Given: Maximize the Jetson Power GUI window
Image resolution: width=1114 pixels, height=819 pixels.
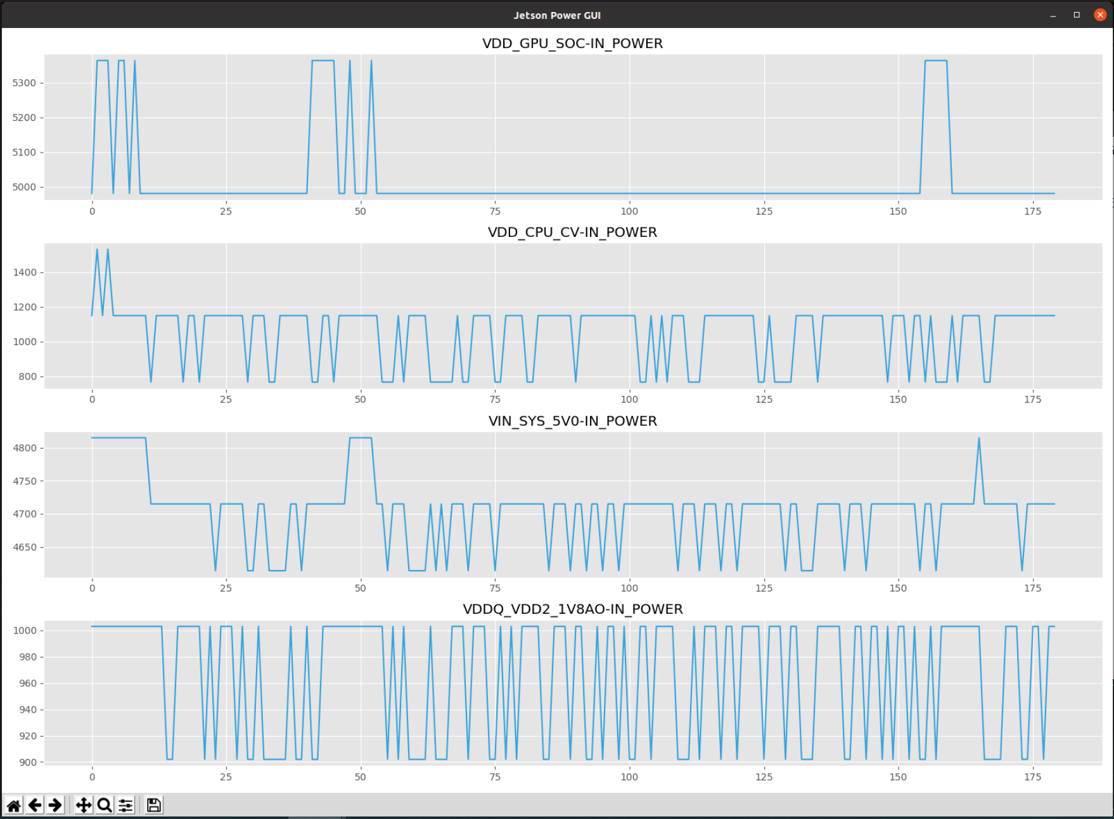Looking at the screenshot, I should (1077, 14).
